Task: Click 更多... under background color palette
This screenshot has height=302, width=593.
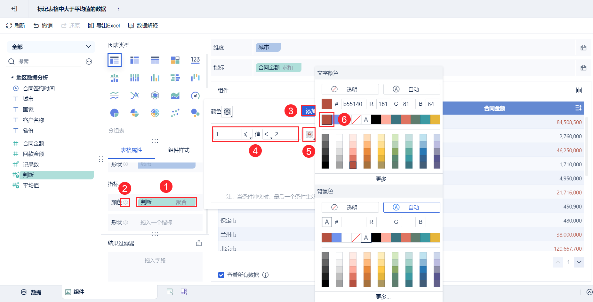Action: point(383,297)
